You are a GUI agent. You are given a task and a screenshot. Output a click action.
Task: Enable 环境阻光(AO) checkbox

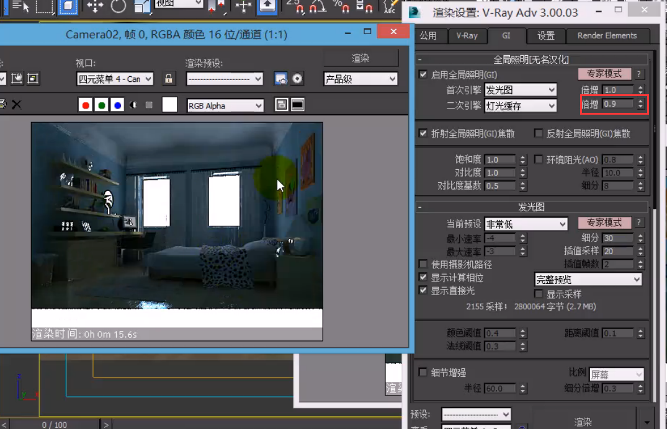[x=539, y=159]
